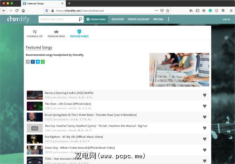The width and height of the screenshot is (235, 164).
Task: Favorite Foo Fighters All My Life heart
Action: tap(204, 139)
